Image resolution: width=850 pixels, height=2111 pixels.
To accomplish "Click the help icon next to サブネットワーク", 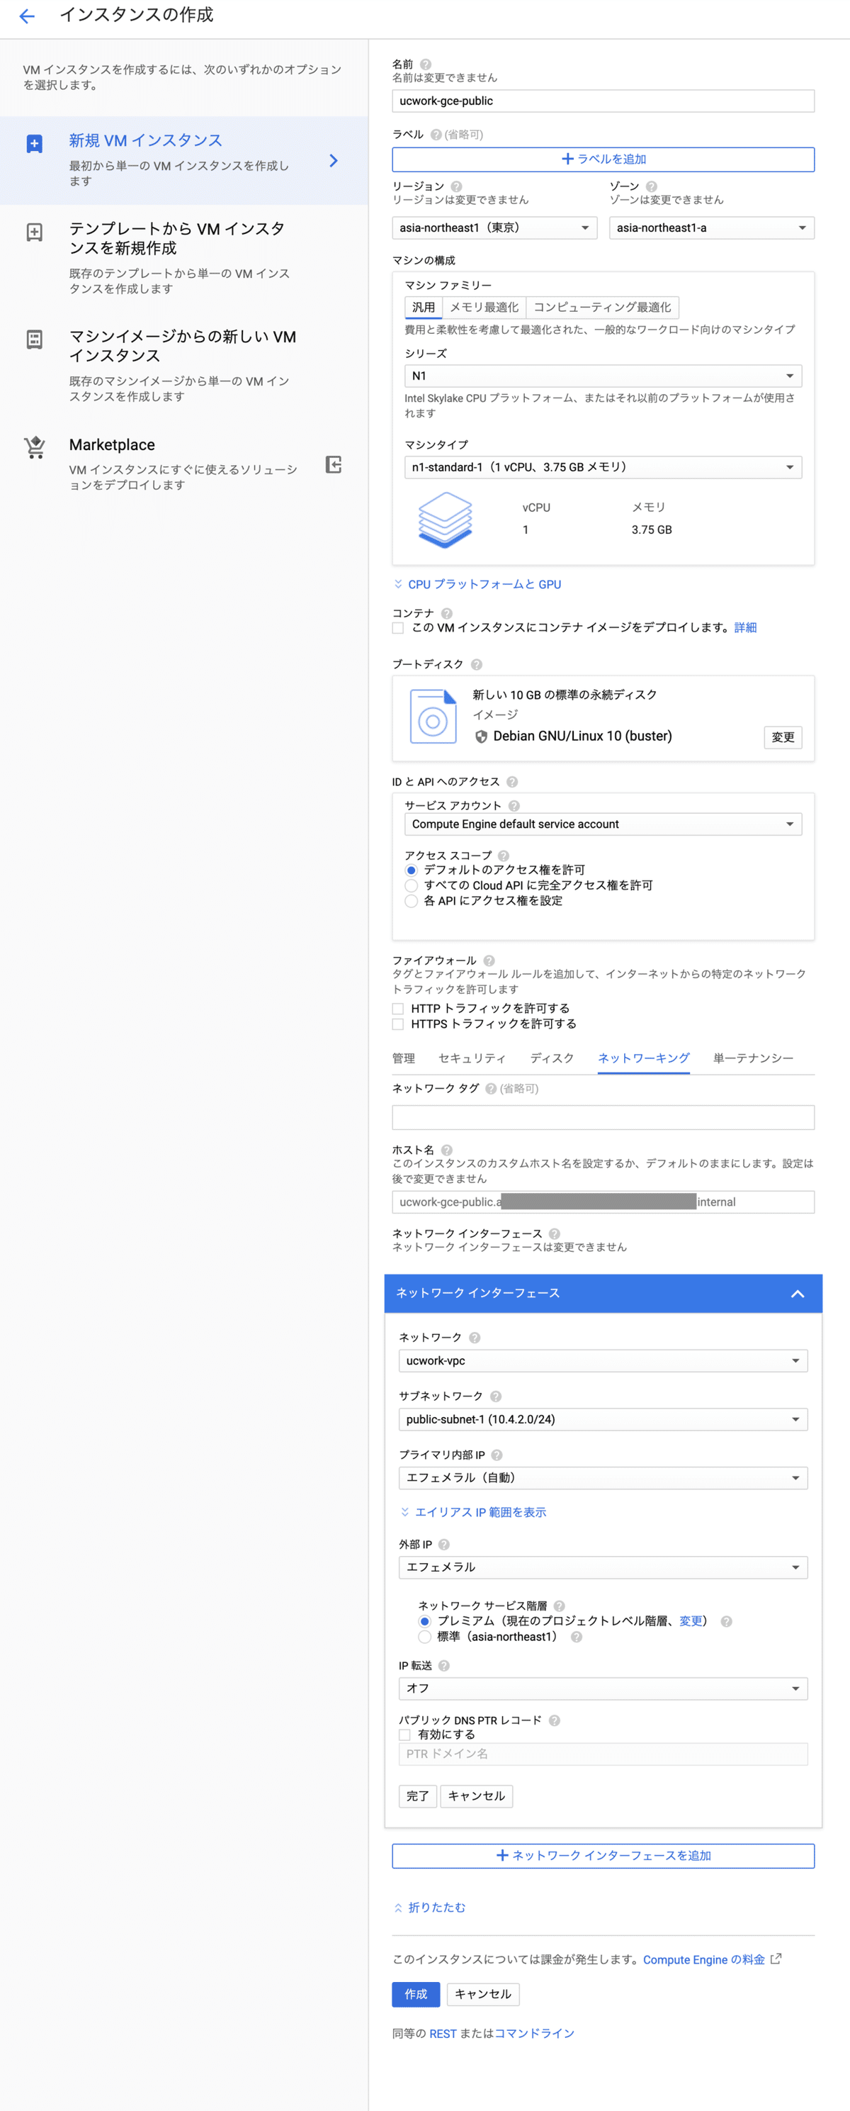I will pyautogui.click(x=495, y=1396).
